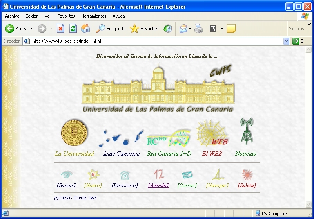
Task: Open the [Directorio] link
Action: [125, 185]
